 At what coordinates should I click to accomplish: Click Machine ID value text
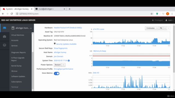click(70, 36)
